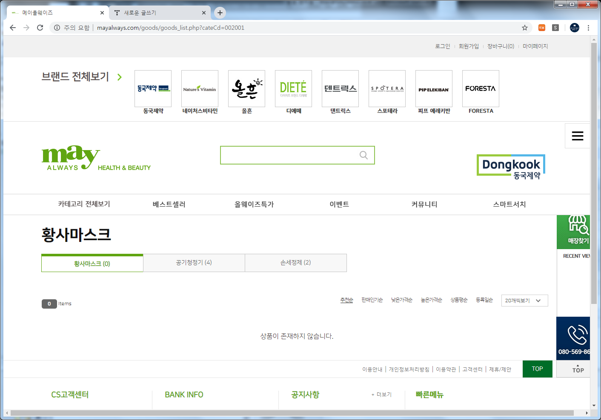
Task: Bookmark this page with star icon
Action: (525, 28)
